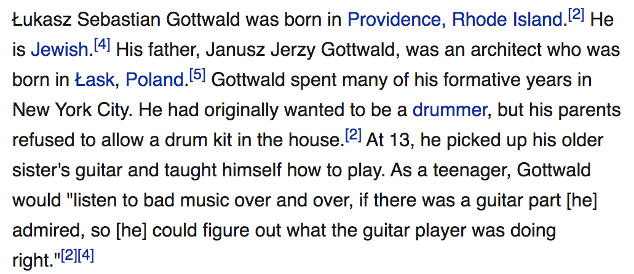The image size is (634, 274).
Task: Click citation [2] following the closing quote
Action: [69, 256]
